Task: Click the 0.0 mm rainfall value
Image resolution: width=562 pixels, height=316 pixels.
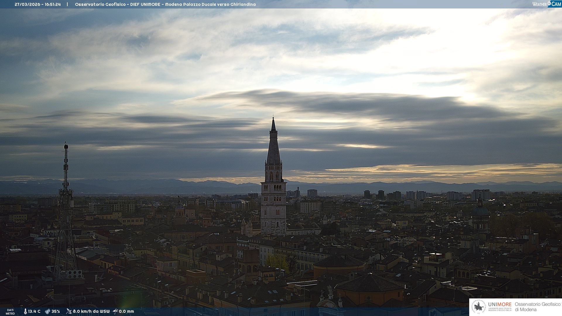Action: coord(126,312)
